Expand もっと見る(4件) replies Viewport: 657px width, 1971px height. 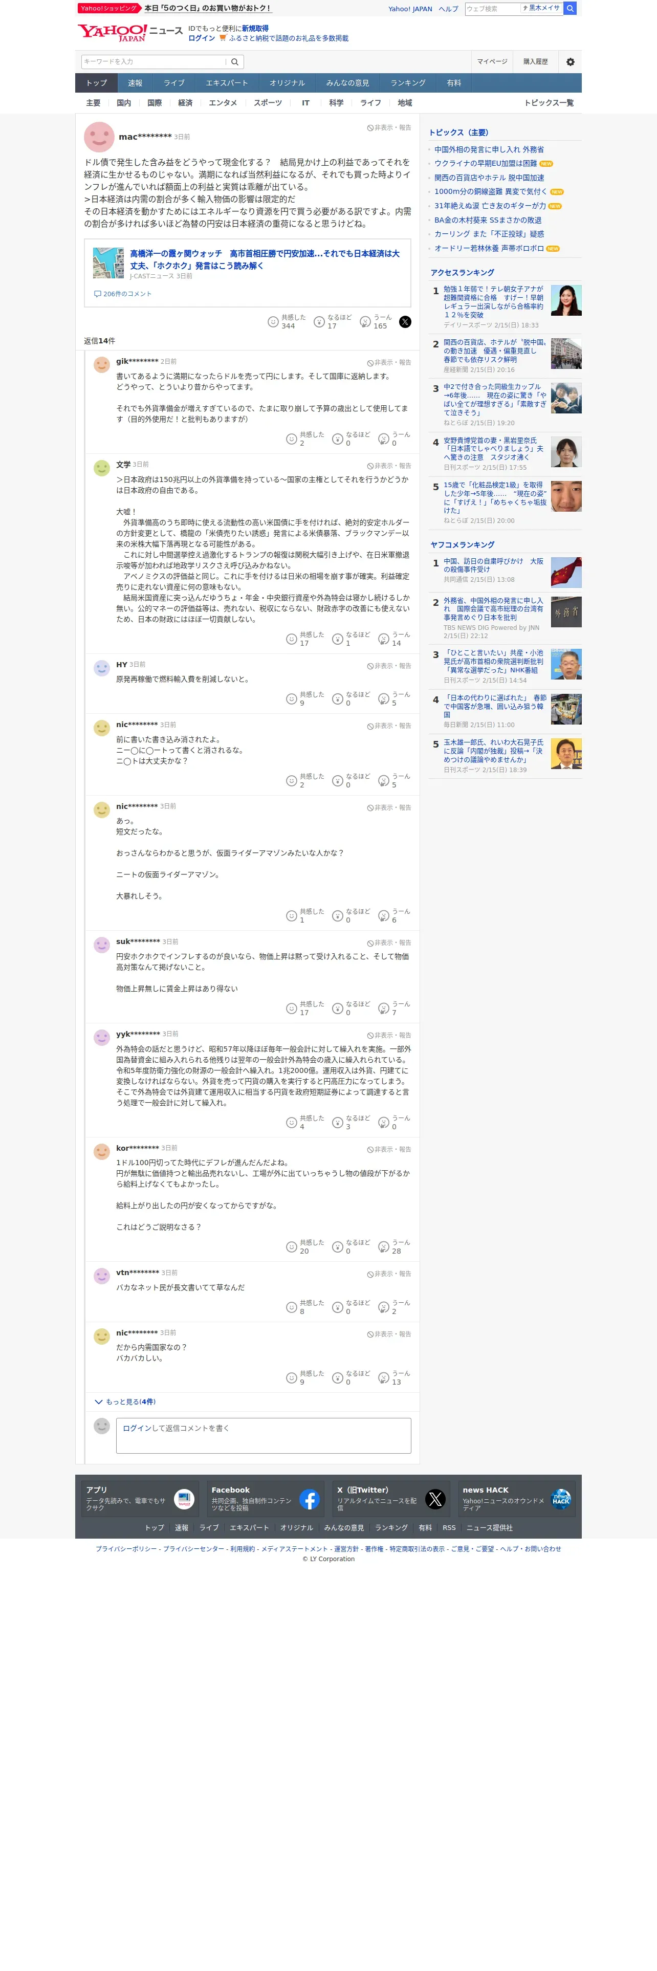pyautogui.click(x=125, y=1401)
